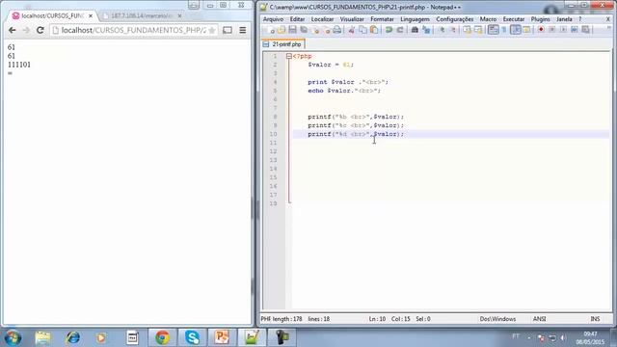Open the Executar menu
617x347 pixels.
[x=514, y=19]
